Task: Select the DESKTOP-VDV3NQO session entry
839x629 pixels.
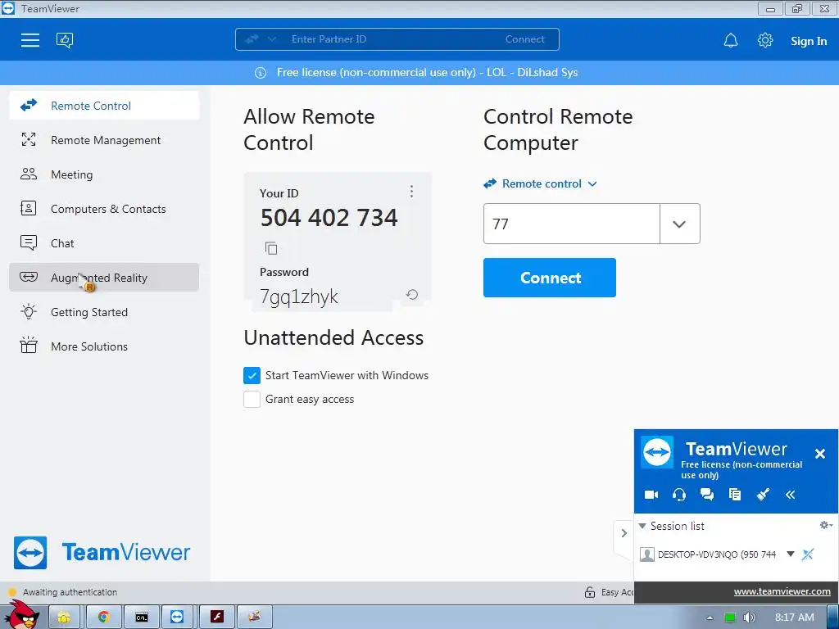Action: point(716,554)
